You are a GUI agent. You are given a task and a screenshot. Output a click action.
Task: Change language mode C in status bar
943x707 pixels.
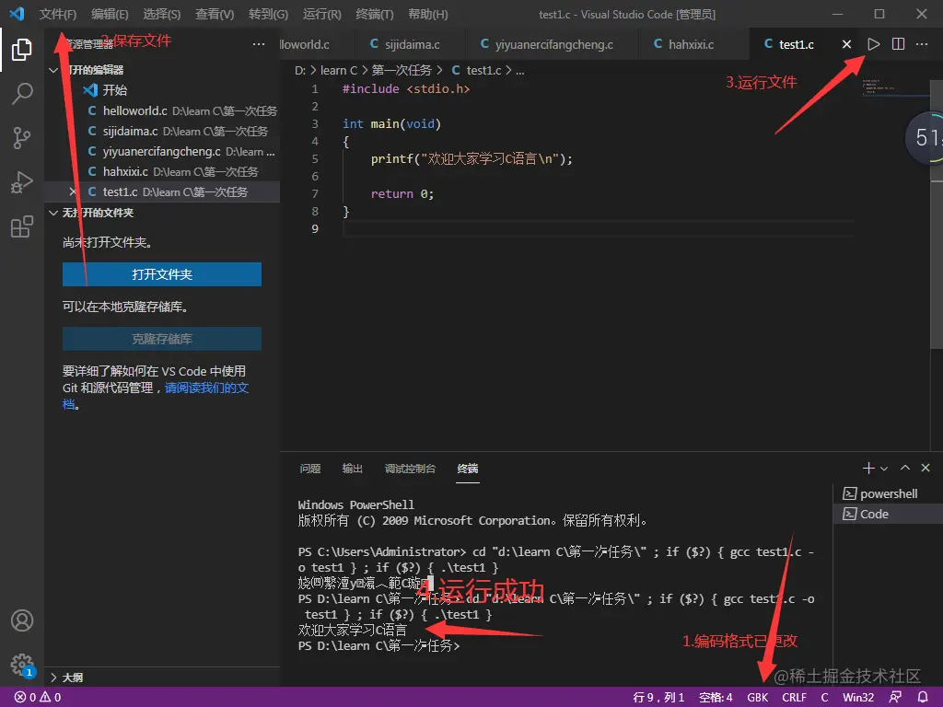(824, 698)
